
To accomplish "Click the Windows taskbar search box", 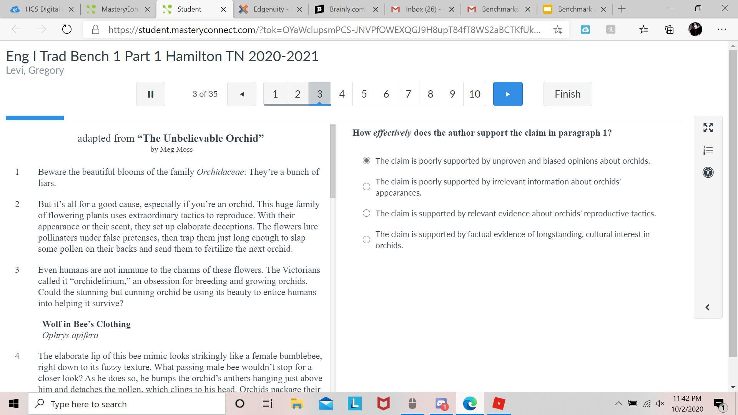I will pyautogui.click(x=127, y=404).
